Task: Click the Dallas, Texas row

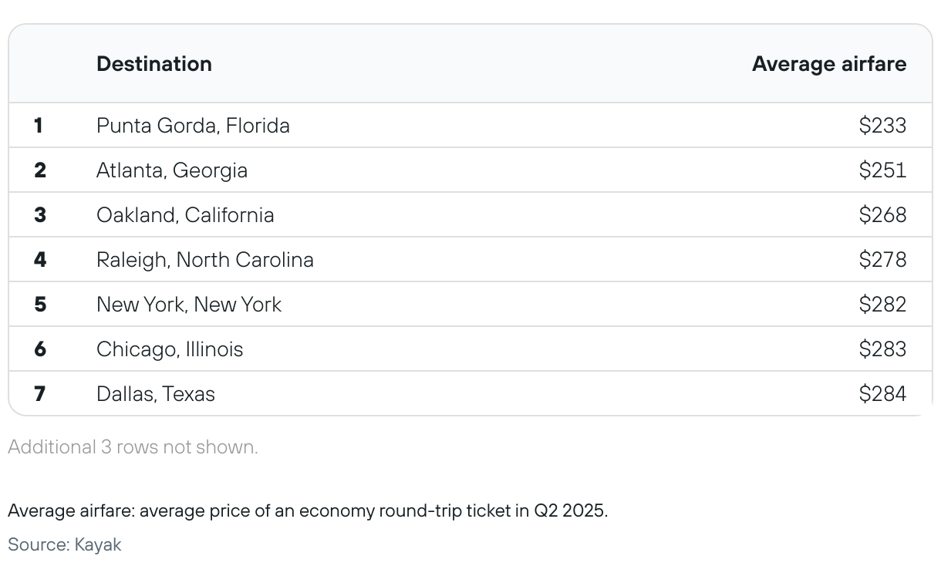Action: coord(470,393)
